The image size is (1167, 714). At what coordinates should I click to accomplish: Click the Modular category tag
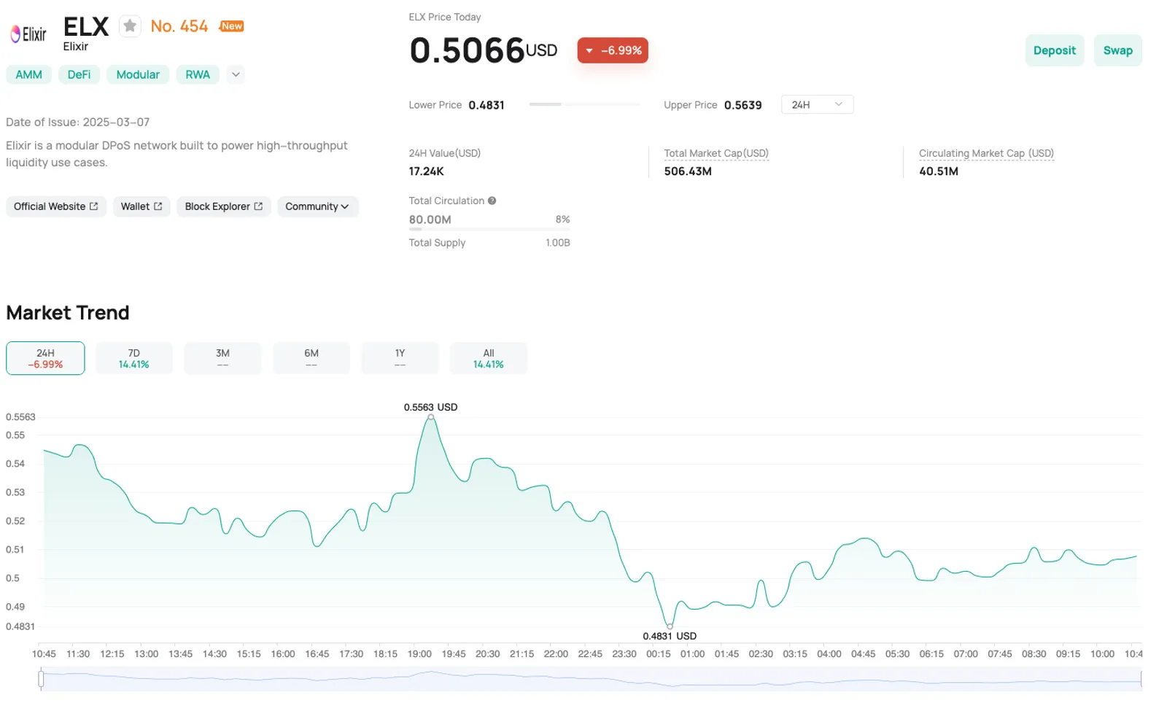(x=138, y=74)
